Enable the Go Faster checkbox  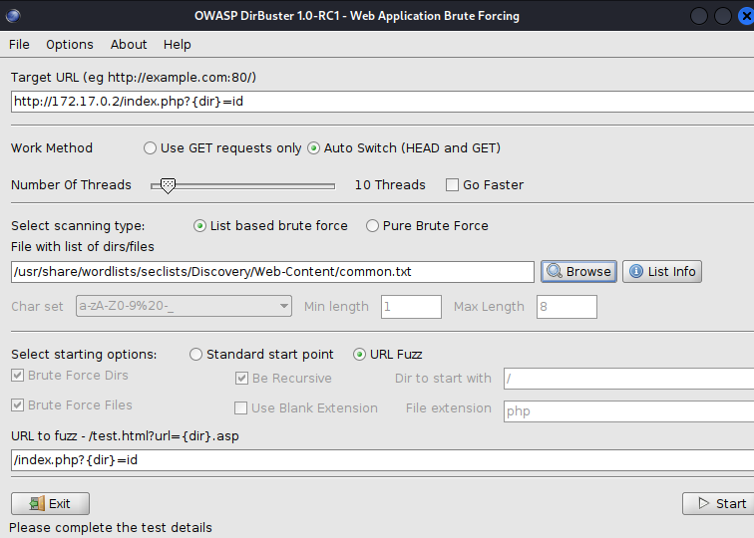click(x=453, y=184)
